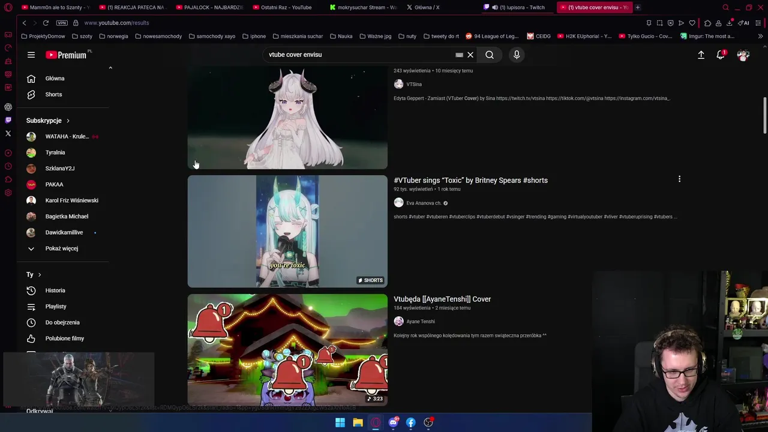Start voice search with the microphone icon

[x=517, y=55]
